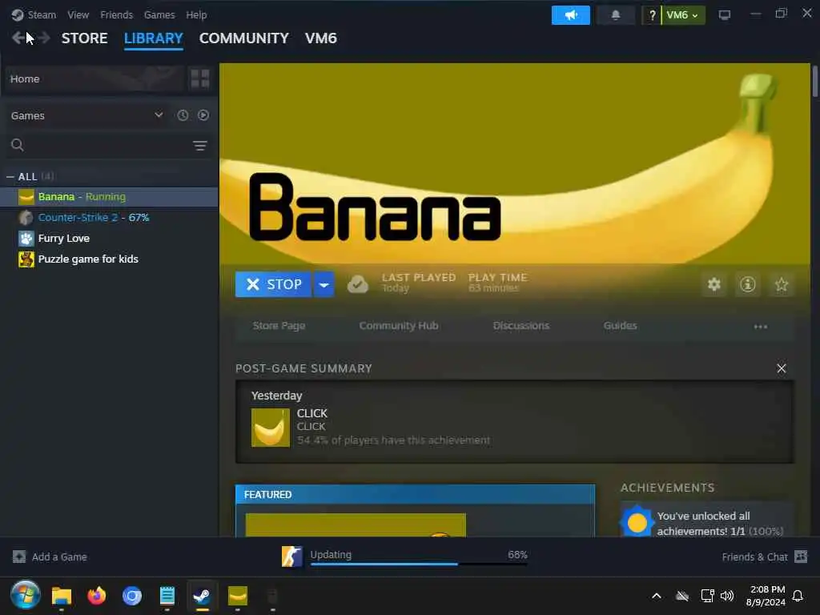Open Friends & Chat window icon
This screenshot has width=820, height=615.
[801, 557]
